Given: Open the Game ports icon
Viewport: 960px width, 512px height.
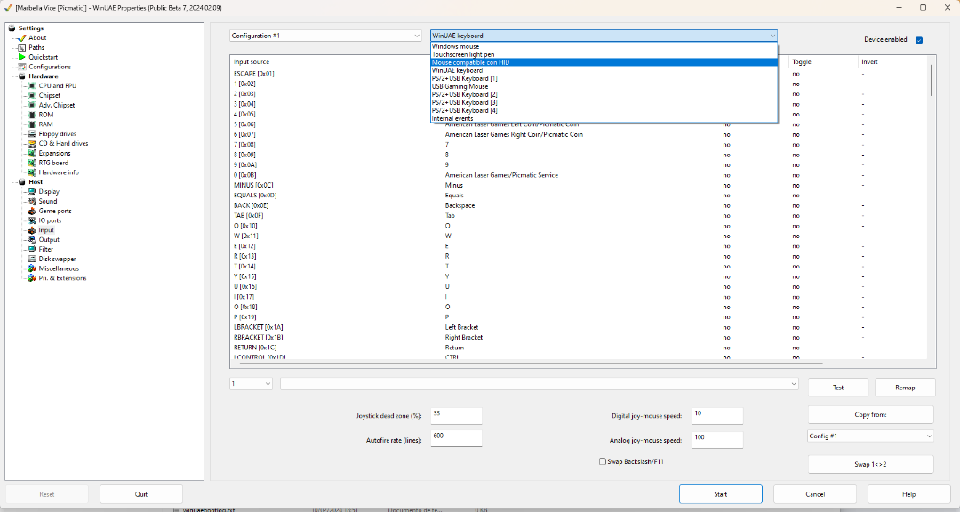Looking at the screenshot, I should point(32,211).
